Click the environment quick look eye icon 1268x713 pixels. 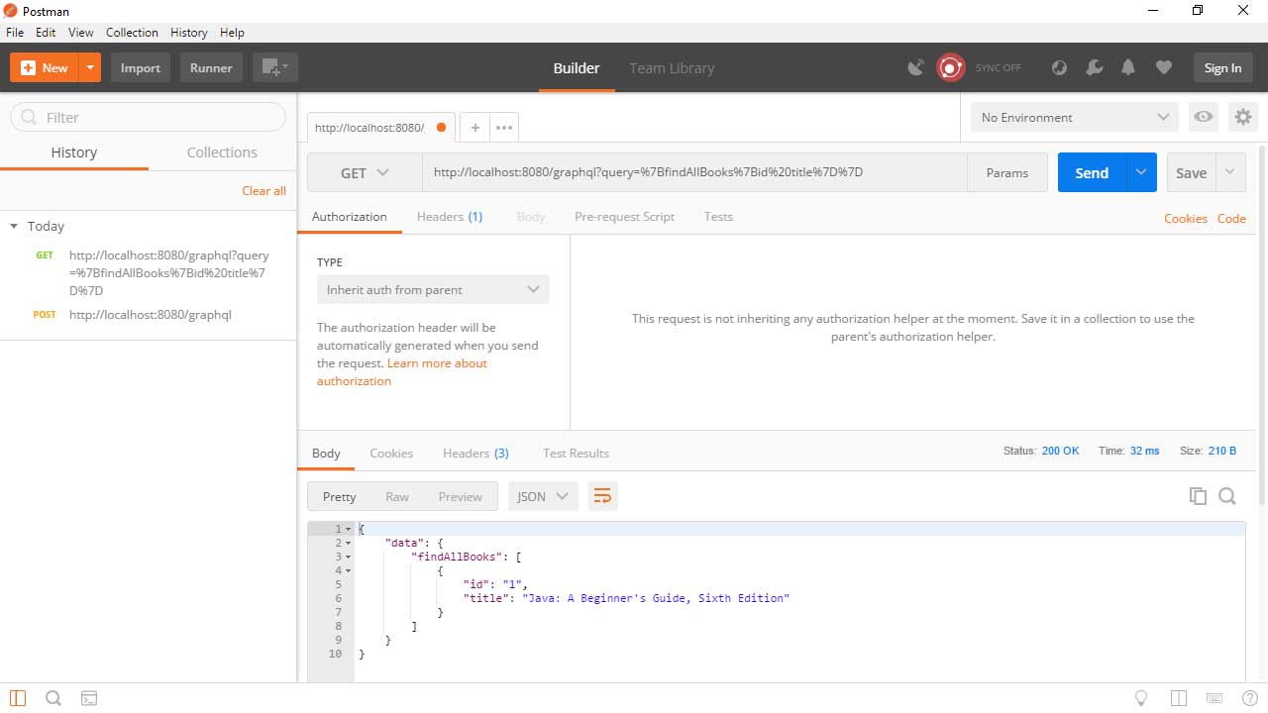pos(1204,117)
